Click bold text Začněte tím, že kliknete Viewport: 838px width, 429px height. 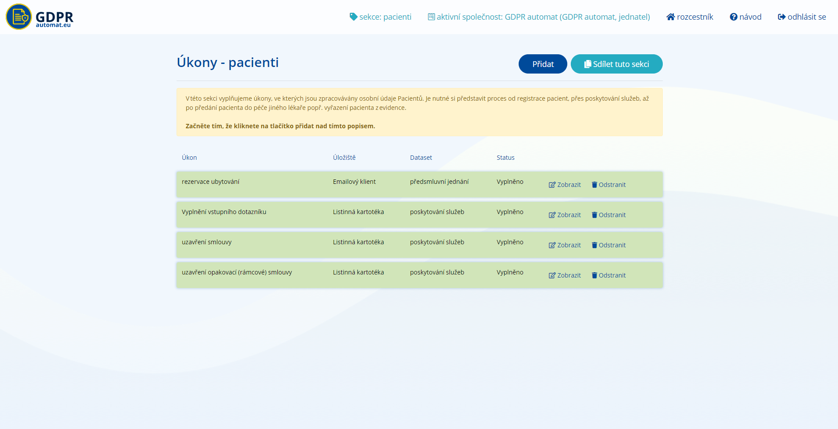(280, 126)
